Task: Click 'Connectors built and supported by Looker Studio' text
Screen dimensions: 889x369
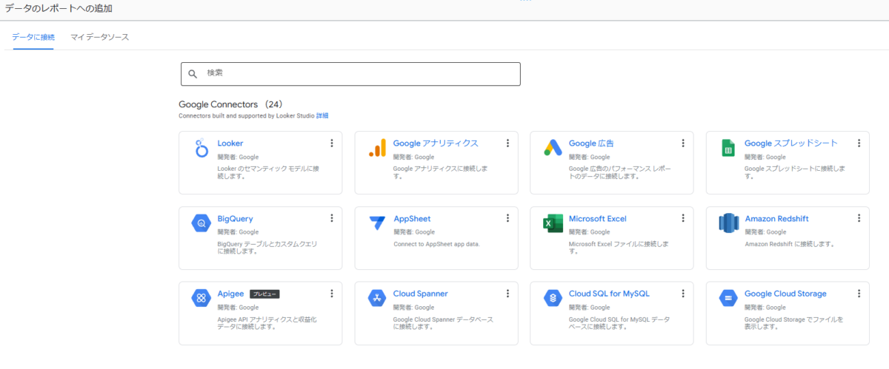Action: [x=247, y=116]
